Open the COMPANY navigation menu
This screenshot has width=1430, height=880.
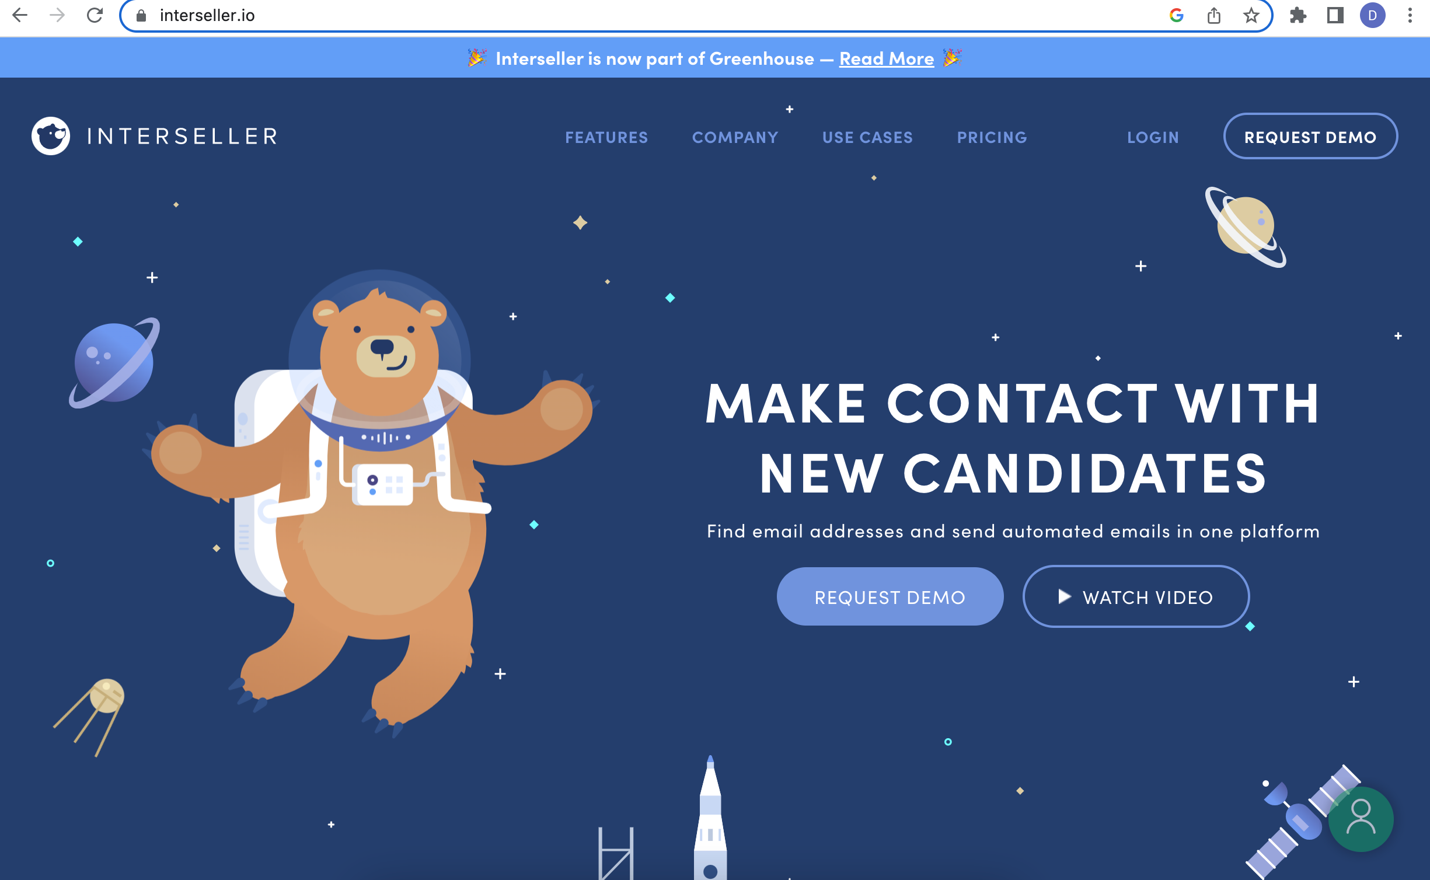735,137
